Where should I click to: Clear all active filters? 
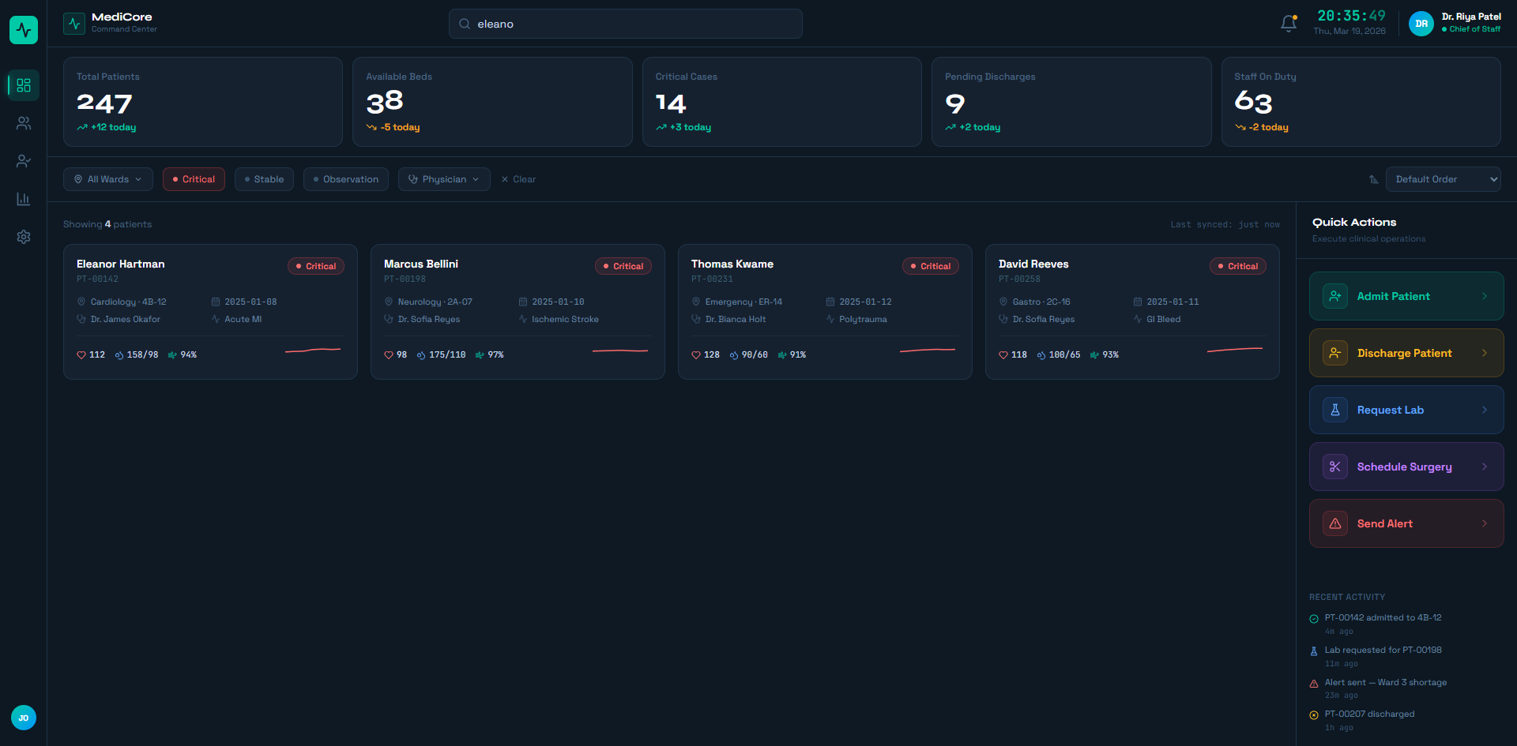coord(518,179)
